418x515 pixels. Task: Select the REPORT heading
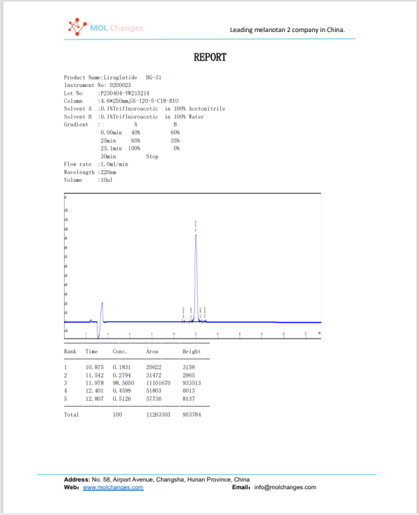point(210,57)
